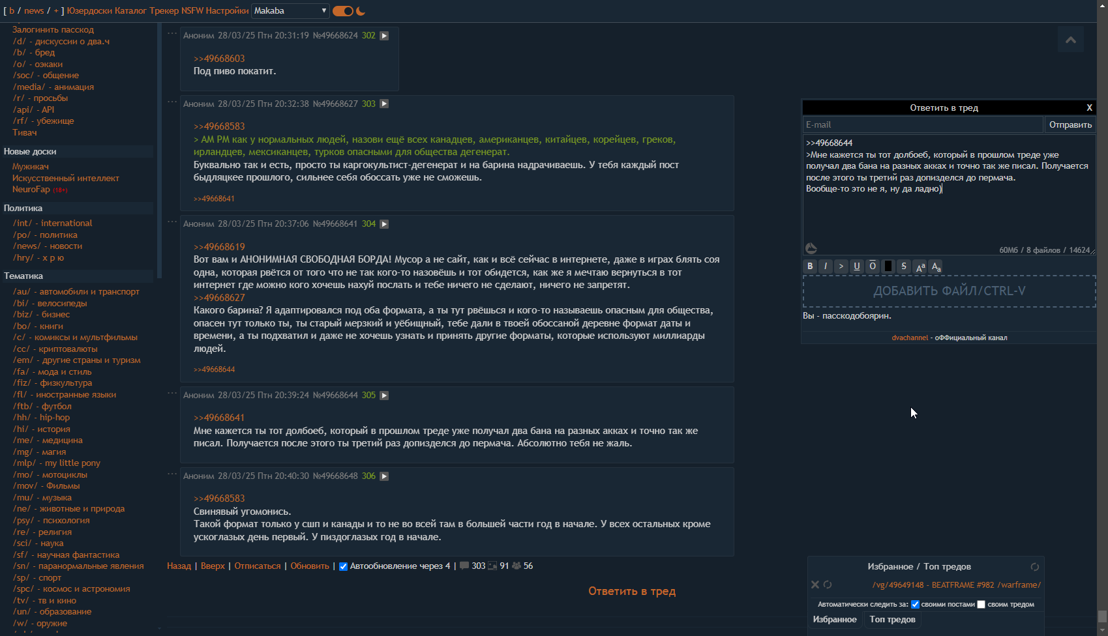Image resolution: width=1108 pixels, height=636 pixels.
Task: Apply black spoiler swatch formatting
Action: coord(888,267)
